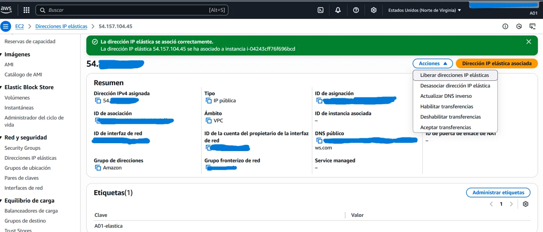
Task: Copy the Ámbito VPC value
Action: (x=209, y=121)
